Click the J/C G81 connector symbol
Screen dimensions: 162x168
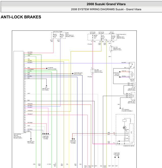click(134, 85)
